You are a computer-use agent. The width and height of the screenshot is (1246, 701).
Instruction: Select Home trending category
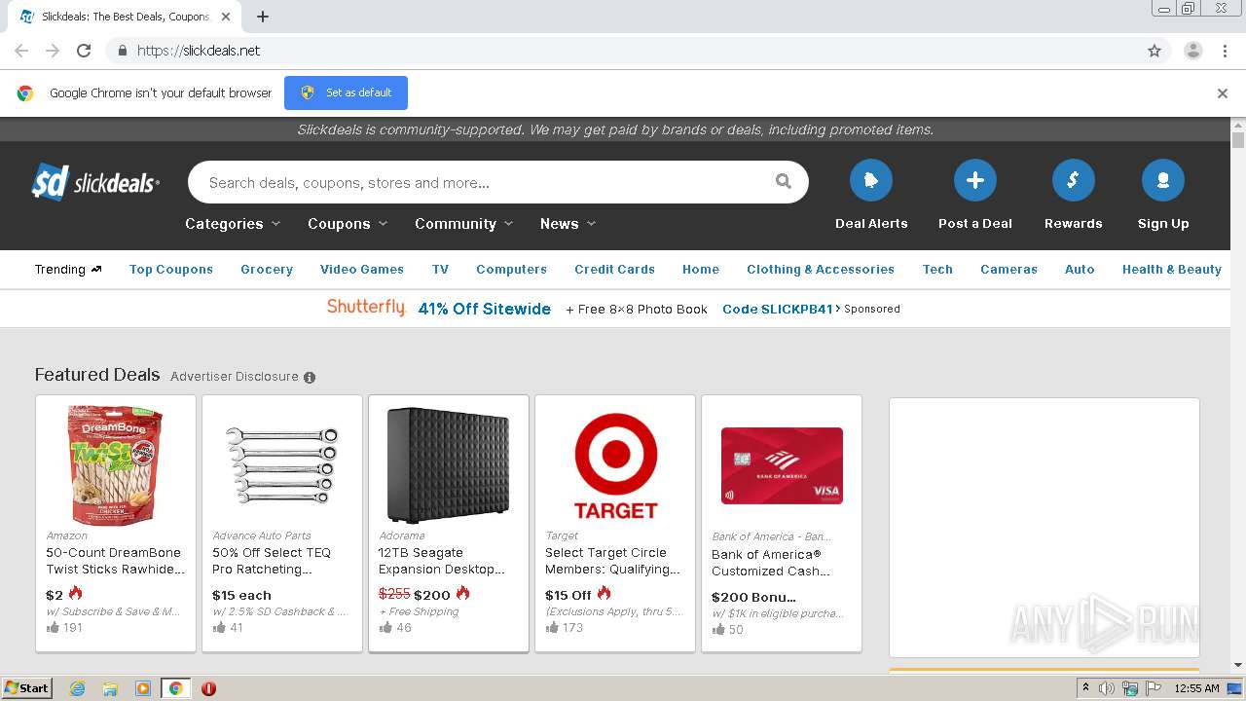click(x=701, y=270)
